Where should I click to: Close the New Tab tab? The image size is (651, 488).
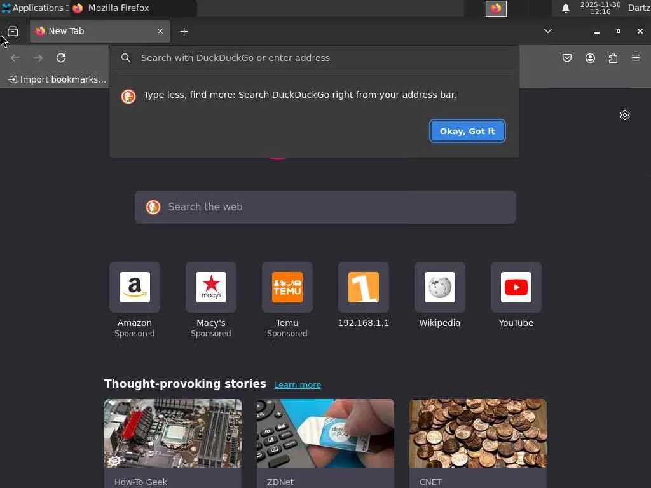[x=160, y=31]
